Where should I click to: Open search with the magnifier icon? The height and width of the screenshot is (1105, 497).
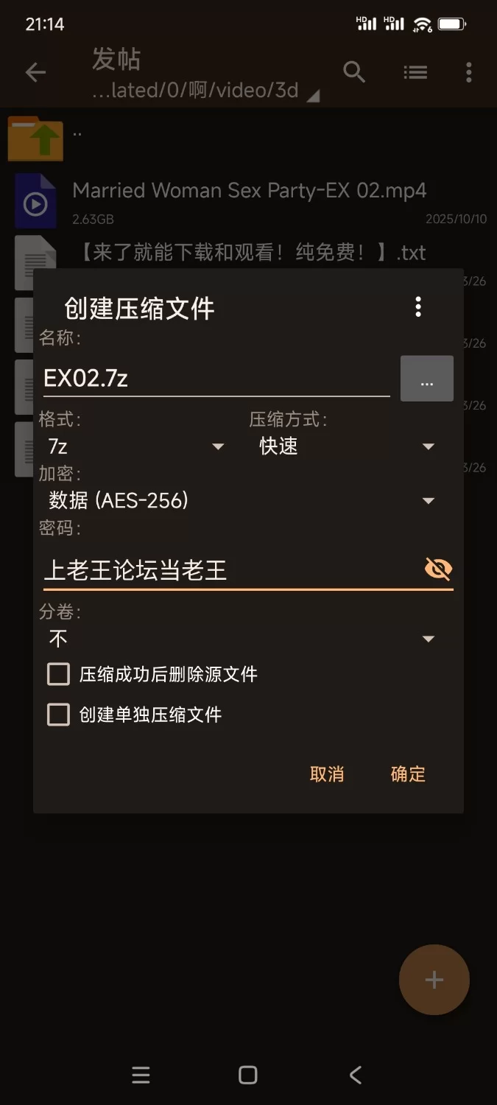(354, 72)
